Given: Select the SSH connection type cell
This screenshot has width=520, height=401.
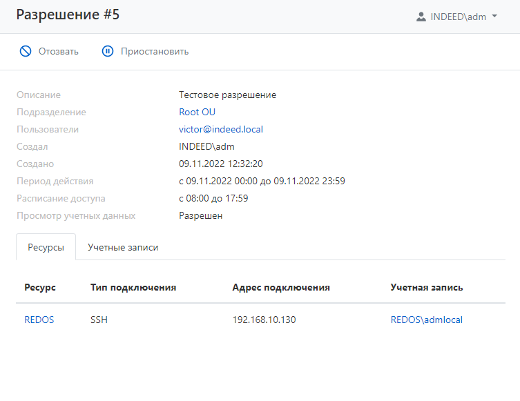Looking at the screenshot, I should tap(99, 320).
